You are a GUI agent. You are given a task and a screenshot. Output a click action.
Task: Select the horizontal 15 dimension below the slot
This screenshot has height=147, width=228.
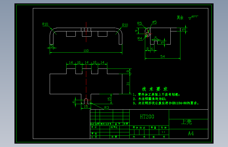pos(86,107)
